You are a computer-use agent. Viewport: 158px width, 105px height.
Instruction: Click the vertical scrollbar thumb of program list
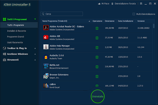pos(154,26)
